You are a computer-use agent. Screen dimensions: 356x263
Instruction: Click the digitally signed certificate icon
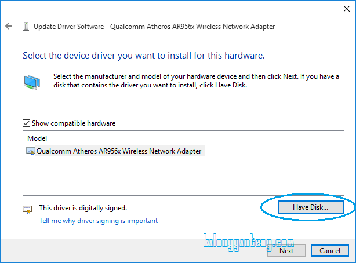point(27,209)
